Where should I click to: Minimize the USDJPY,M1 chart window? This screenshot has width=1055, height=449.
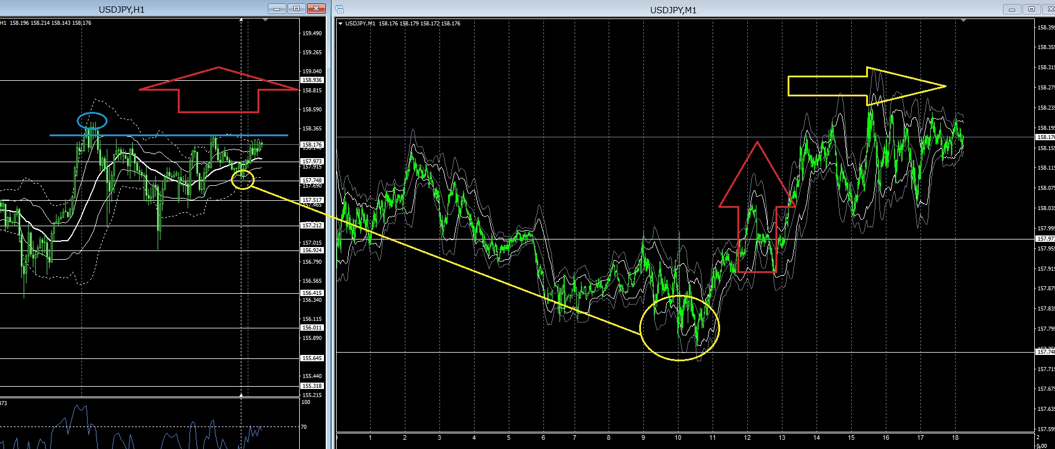[x=1012, y=9]
